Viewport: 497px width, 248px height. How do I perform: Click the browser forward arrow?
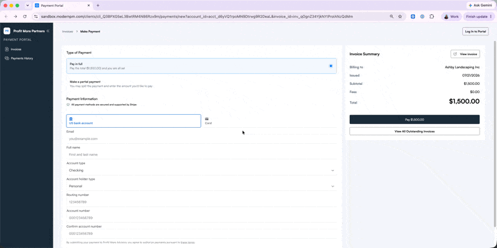15,17
